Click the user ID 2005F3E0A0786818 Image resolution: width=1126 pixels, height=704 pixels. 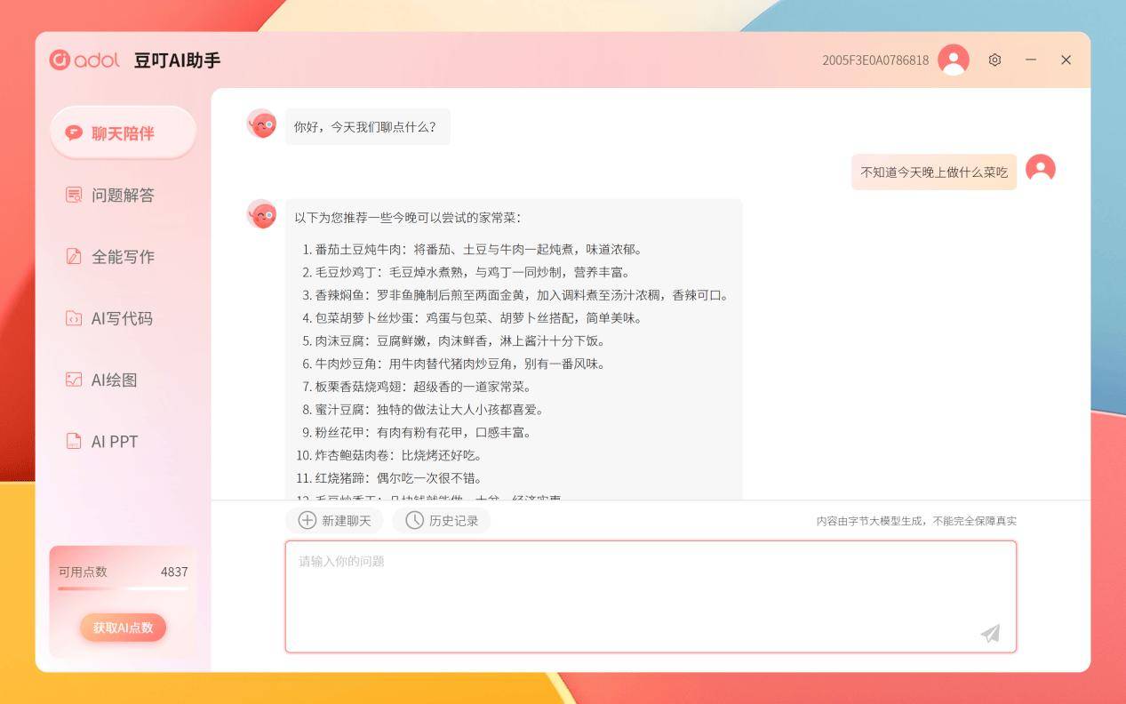coord(874,60)
